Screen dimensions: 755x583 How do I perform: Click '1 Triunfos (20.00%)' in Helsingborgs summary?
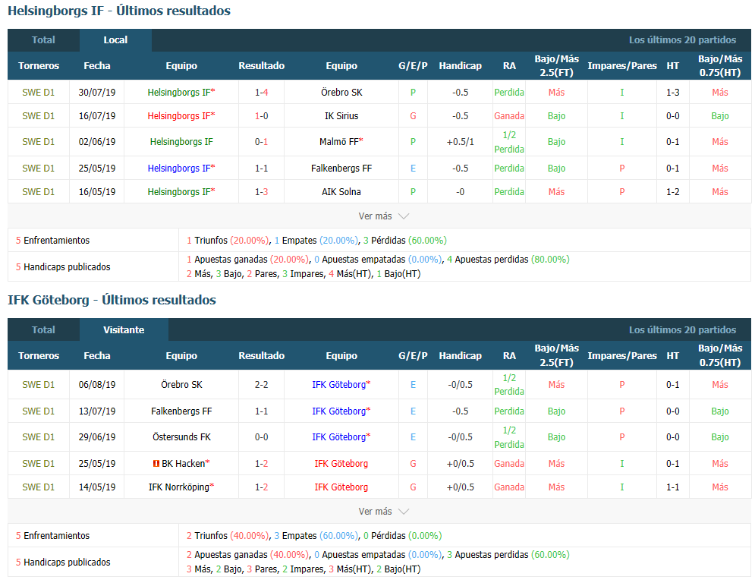228,241
